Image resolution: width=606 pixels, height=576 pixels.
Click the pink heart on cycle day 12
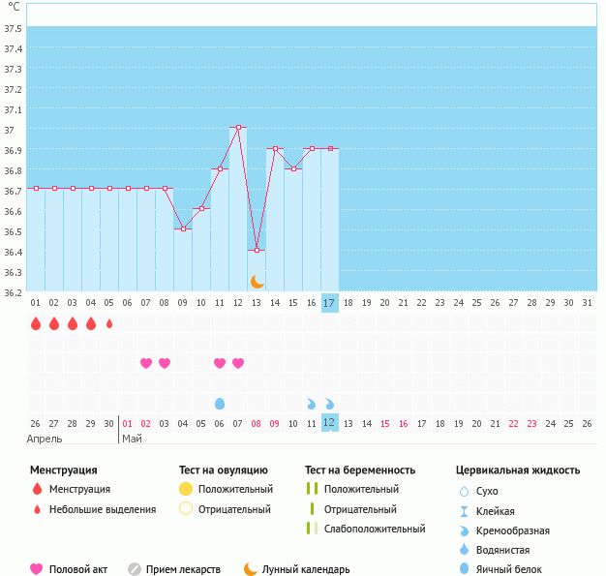(x=238, y=363)
